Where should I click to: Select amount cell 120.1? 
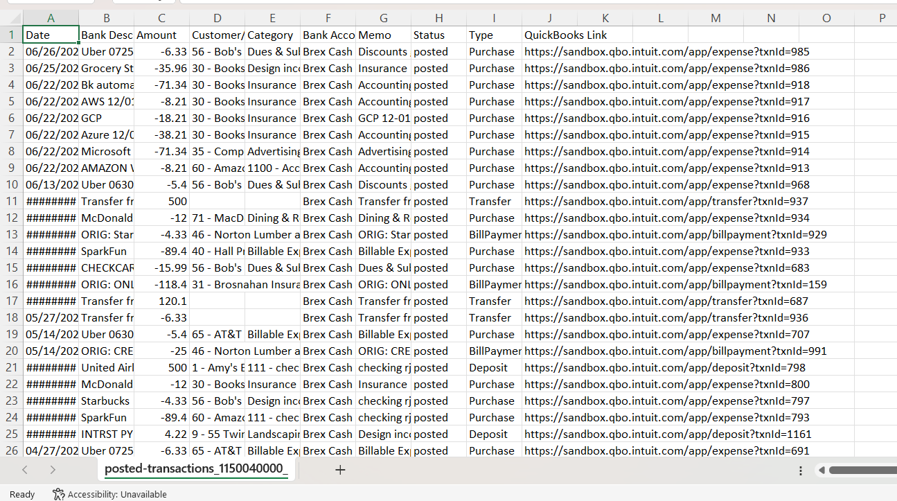[x=161, y=301]
